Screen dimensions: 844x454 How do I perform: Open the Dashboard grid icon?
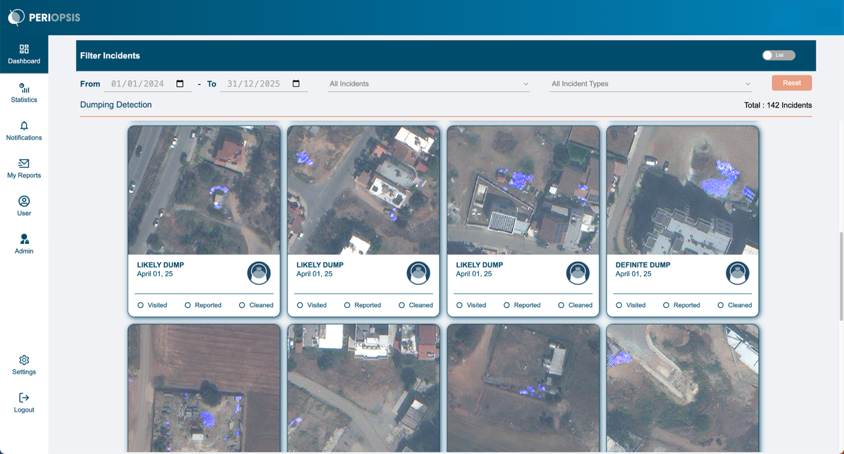24,49
